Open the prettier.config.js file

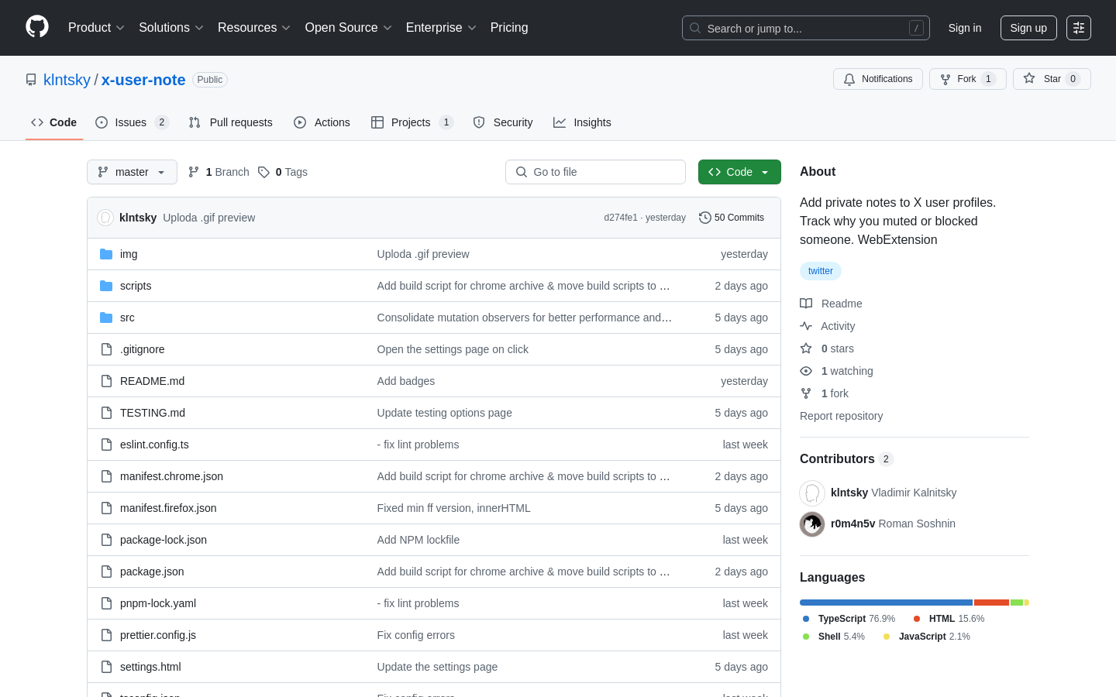point(158,635)
